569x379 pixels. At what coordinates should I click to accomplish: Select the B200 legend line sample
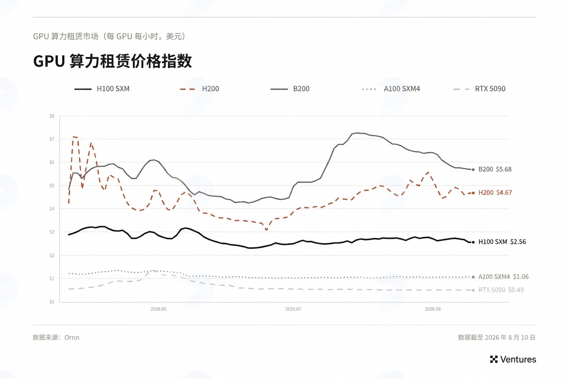tap(279, 89)
